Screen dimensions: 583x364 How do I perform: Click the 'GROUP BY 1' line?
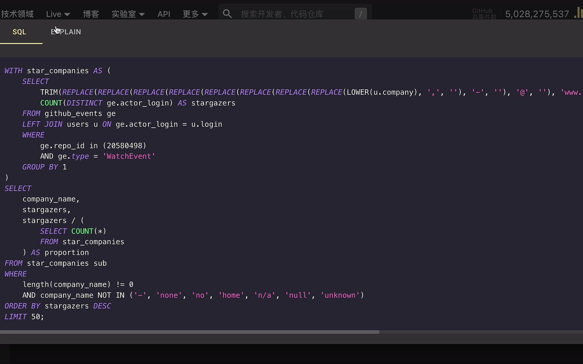tap(45, 167)
